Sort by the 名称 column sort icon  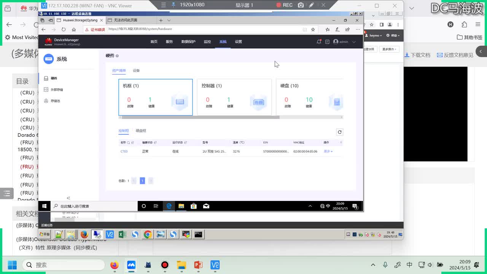(x=132, y=143)
